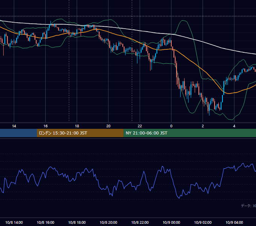Click the 10/9 04:00 date label
Screen dimensions: 256x226
click(234, 222)
